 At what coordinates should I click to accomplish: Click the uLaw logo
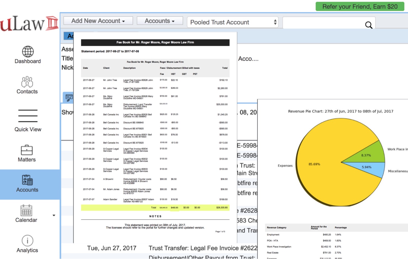tap(29, 24)
